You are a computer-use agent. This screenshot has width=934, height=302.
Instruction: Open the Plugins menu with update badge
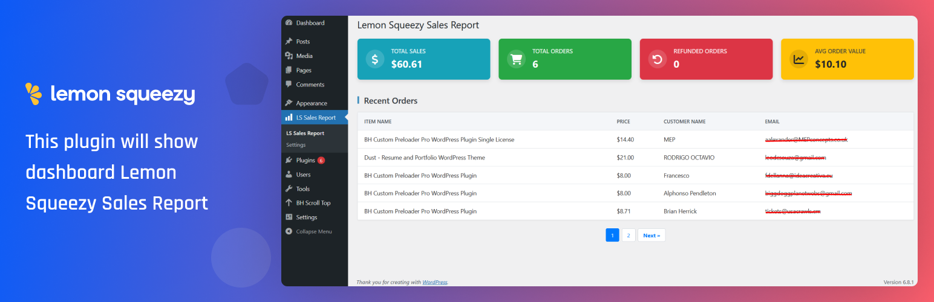pyautogui.click(x=305, y=160)
